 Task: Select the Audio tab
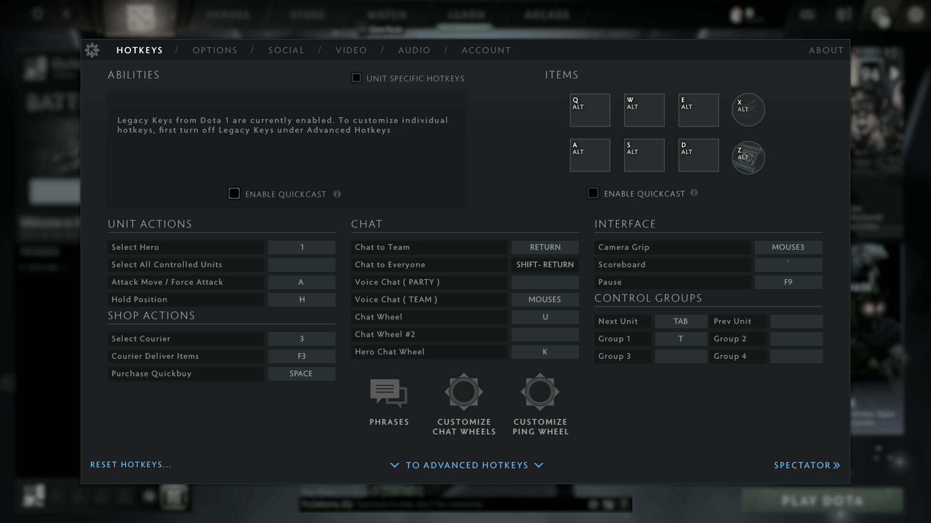pos(415,50)
